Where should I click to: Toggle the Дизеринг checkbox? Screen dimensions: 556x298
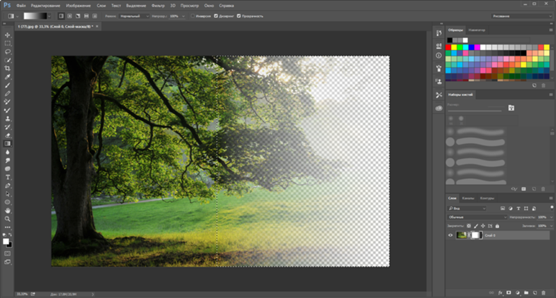pyautogui.click(x=215, y=15)
